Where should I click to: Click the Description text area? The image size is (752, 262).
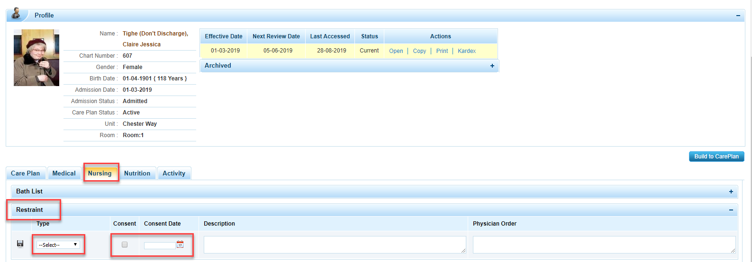point(335,245)
